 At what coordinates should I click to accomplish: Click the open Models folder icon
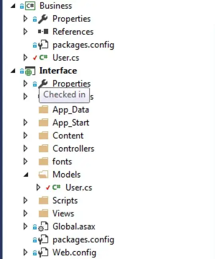click(x=43, y=174)
